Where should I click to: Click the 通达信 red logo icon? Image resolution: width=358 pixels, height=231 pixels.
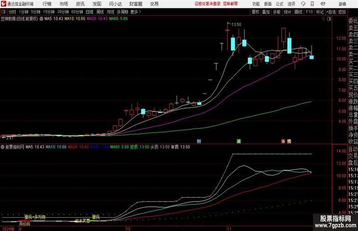coord(3,4)
